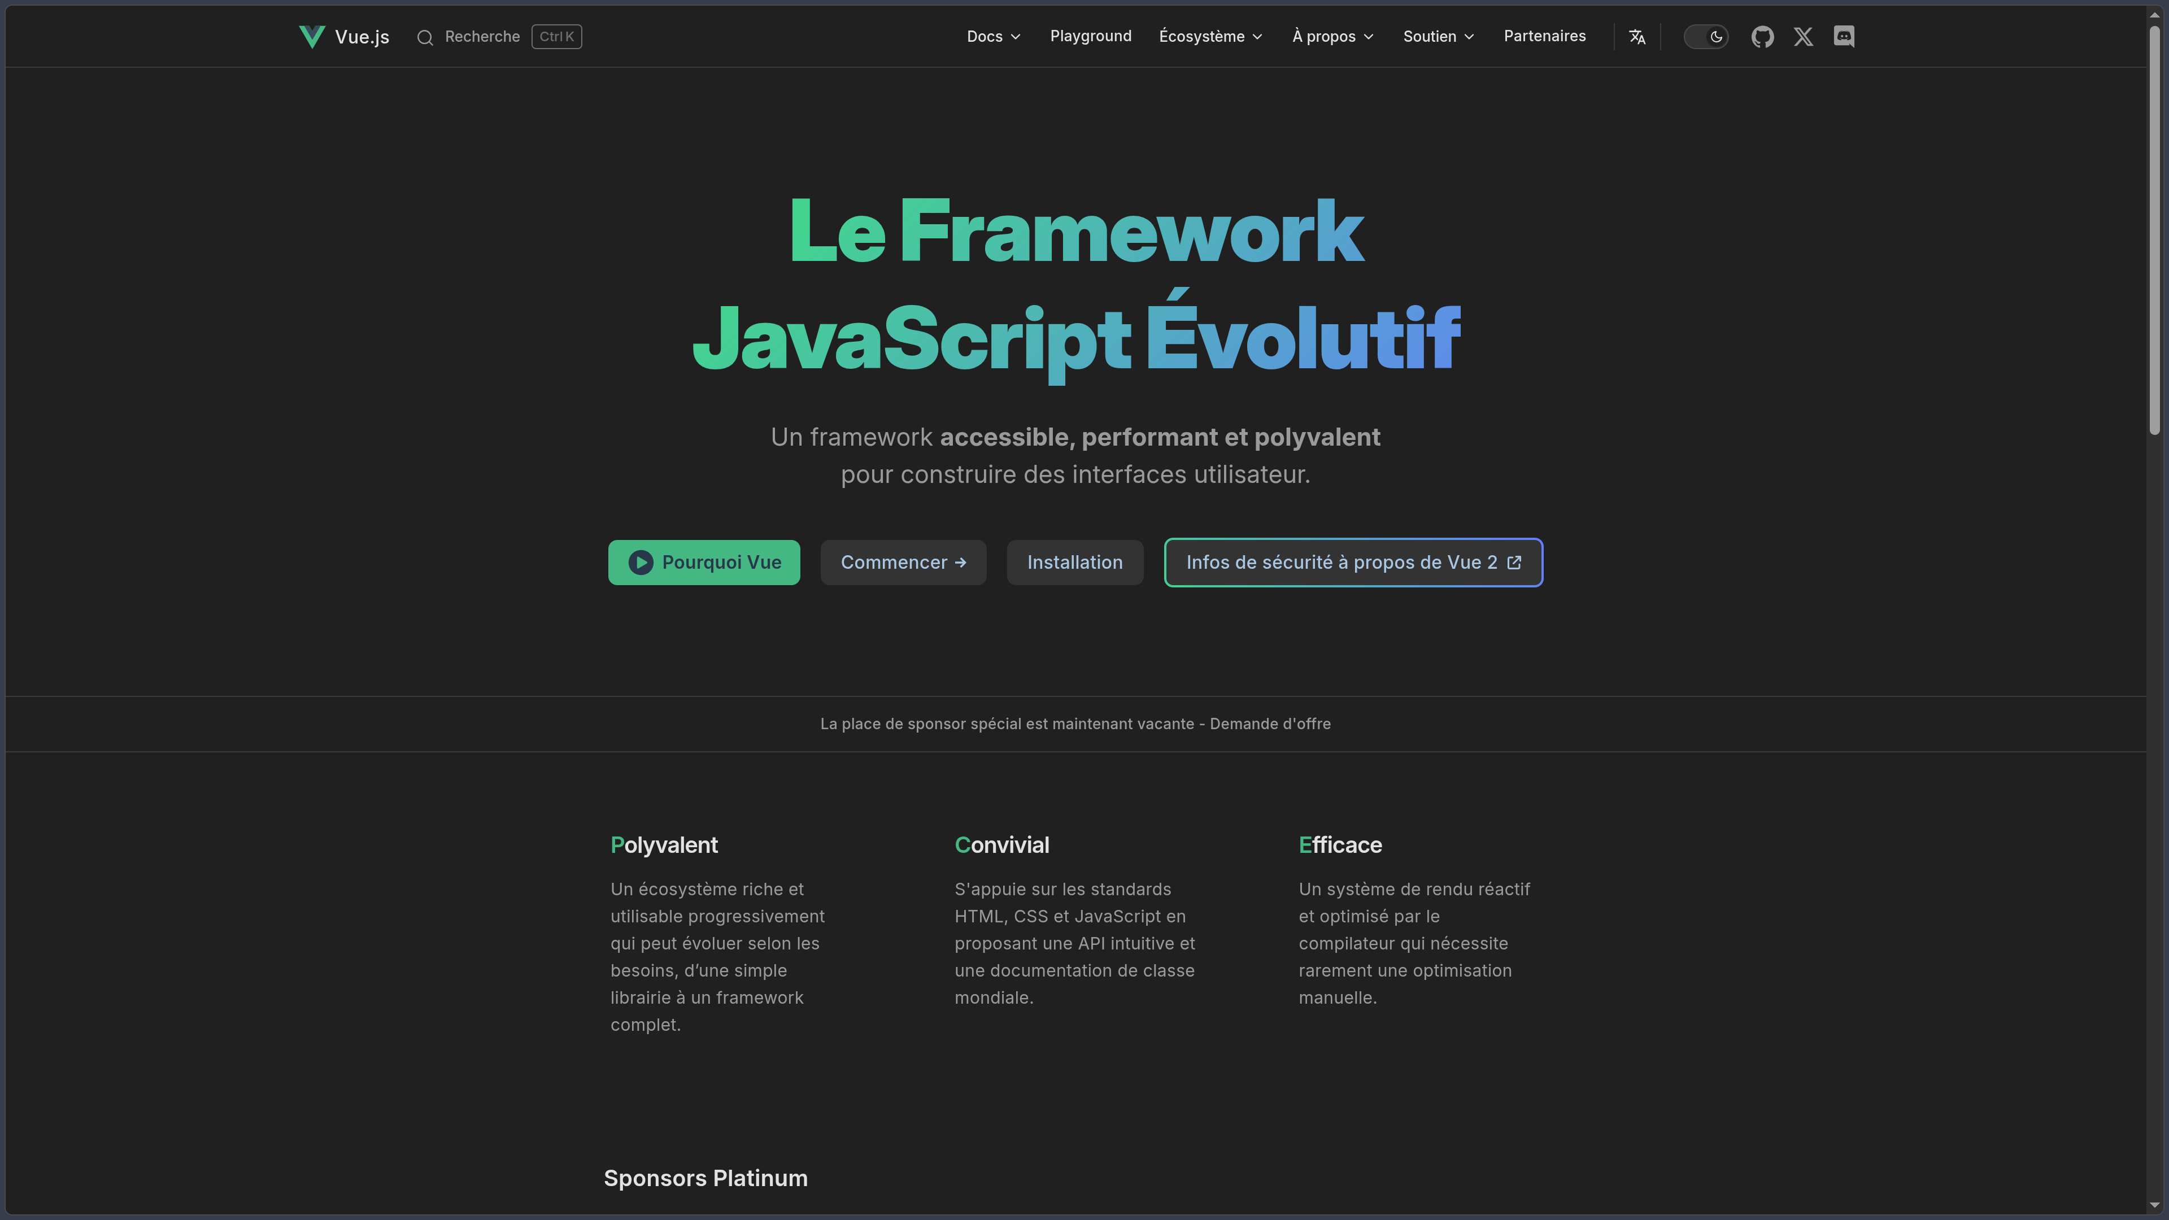Click the Convivial feature heading
Image resolution: width=2169 pixels, height=1220 pixels.
(1002, 846)
